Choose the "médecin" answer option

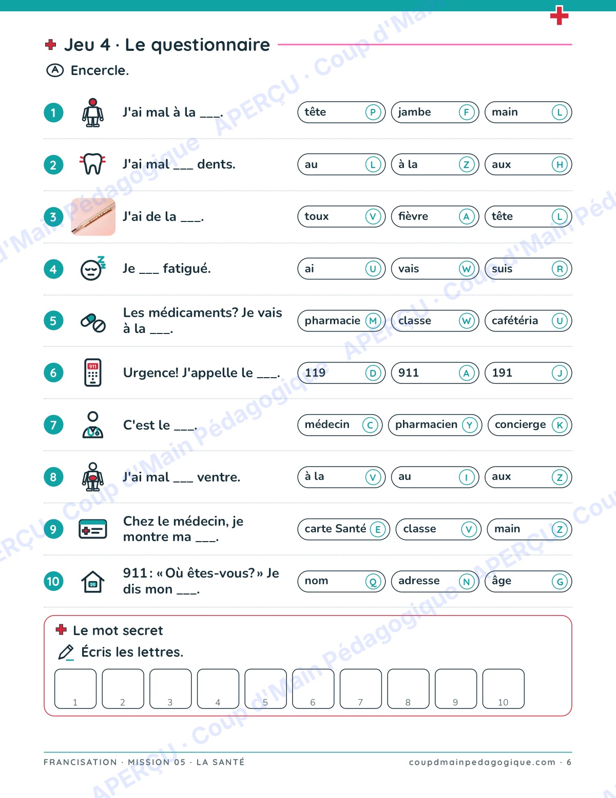tap(340, 425)
